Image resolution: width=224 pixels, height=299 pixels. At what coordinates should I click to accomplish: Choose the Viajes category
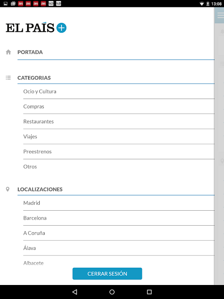click(119, 137)
